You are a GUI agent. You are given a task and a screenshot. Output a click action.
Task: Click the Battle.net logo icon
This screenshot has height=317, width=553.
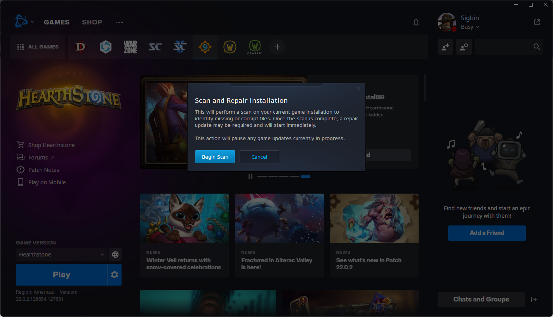click(20, 22)
